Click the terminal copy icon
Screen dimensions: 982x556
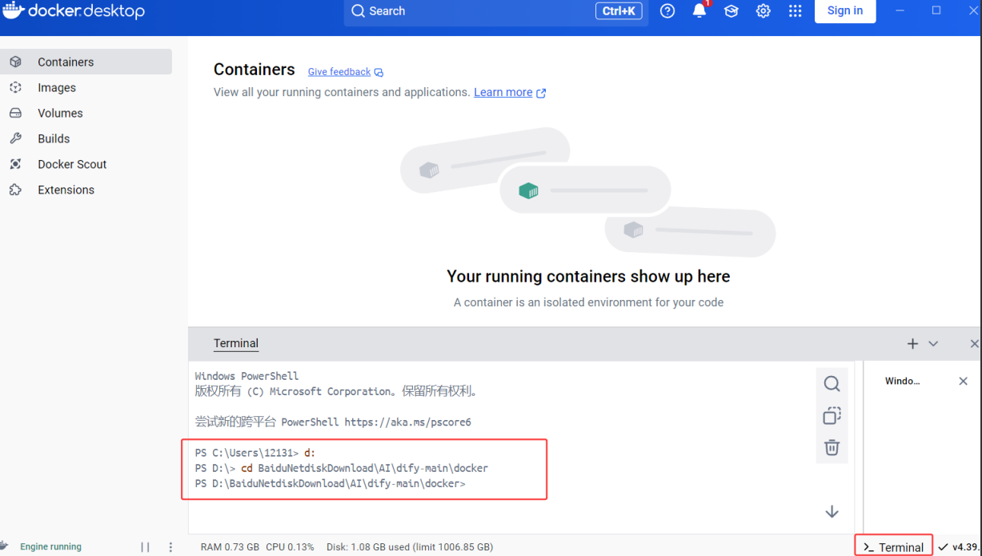click(832, 416)
